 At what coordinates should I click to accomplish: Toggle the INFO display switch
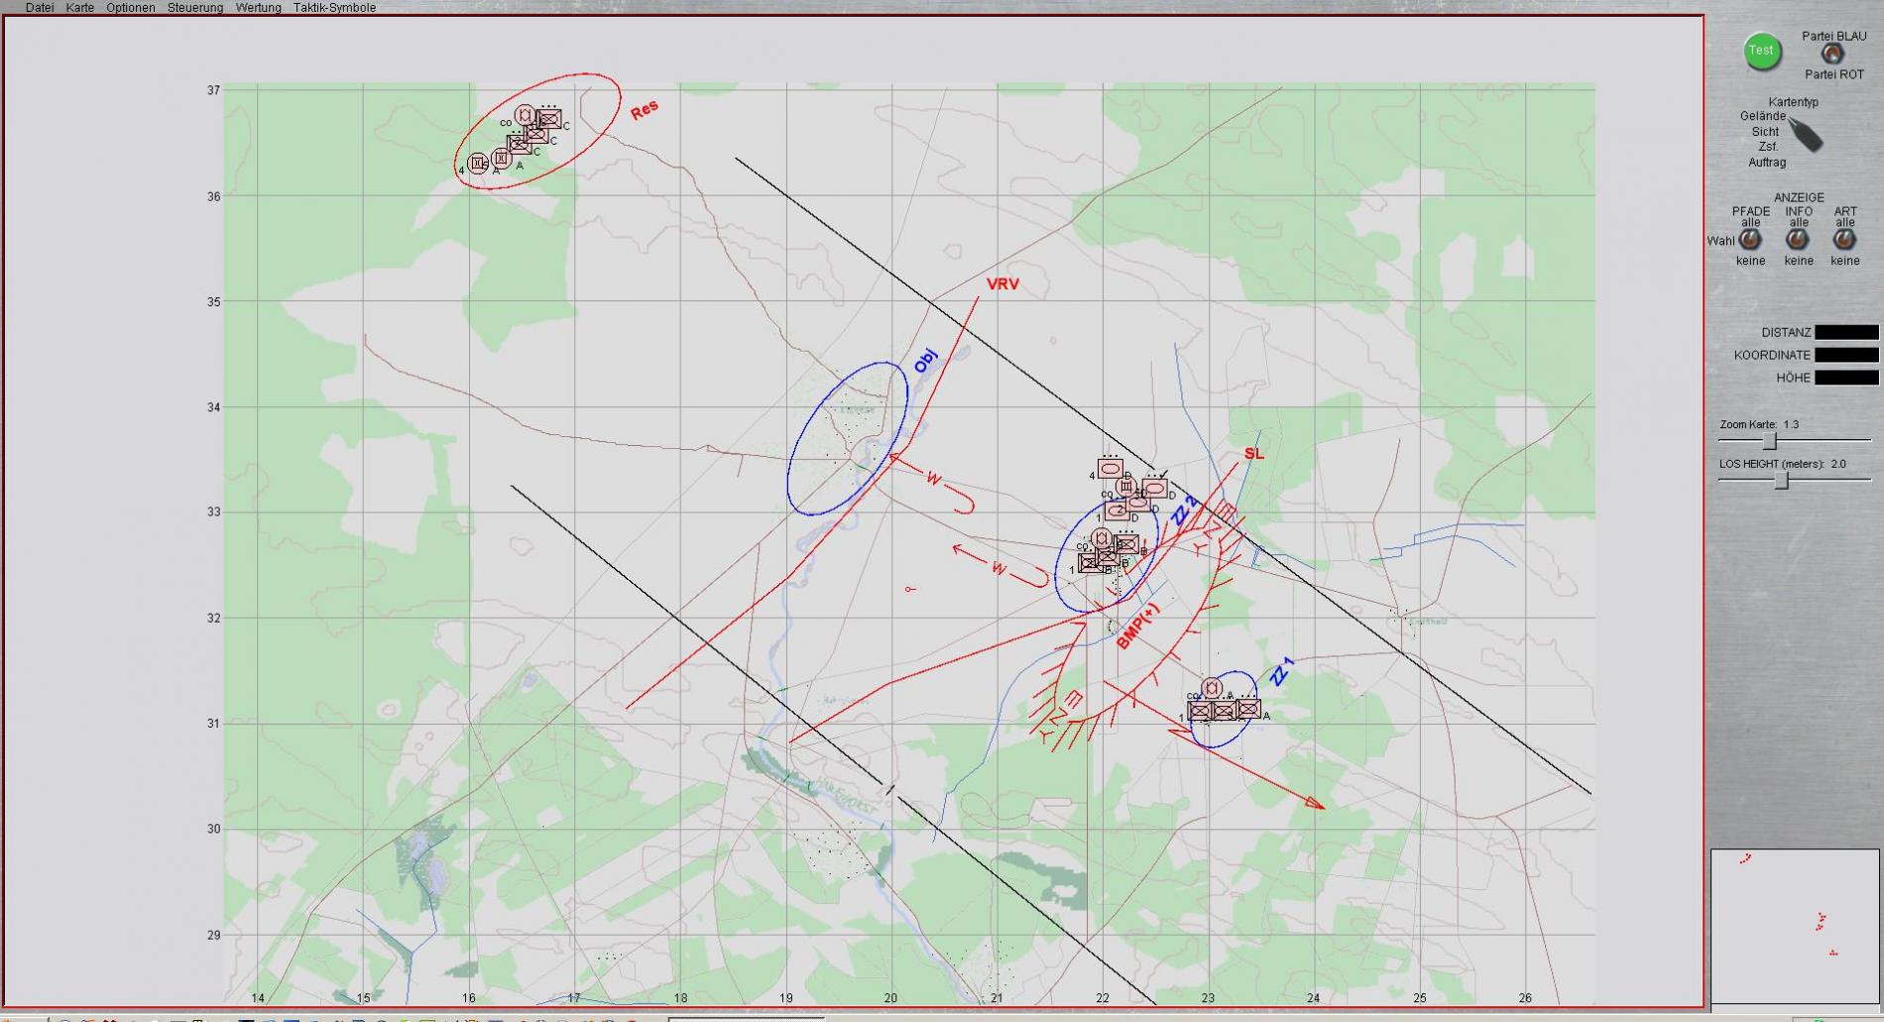pyautogui.click(x=1798, y=241)
